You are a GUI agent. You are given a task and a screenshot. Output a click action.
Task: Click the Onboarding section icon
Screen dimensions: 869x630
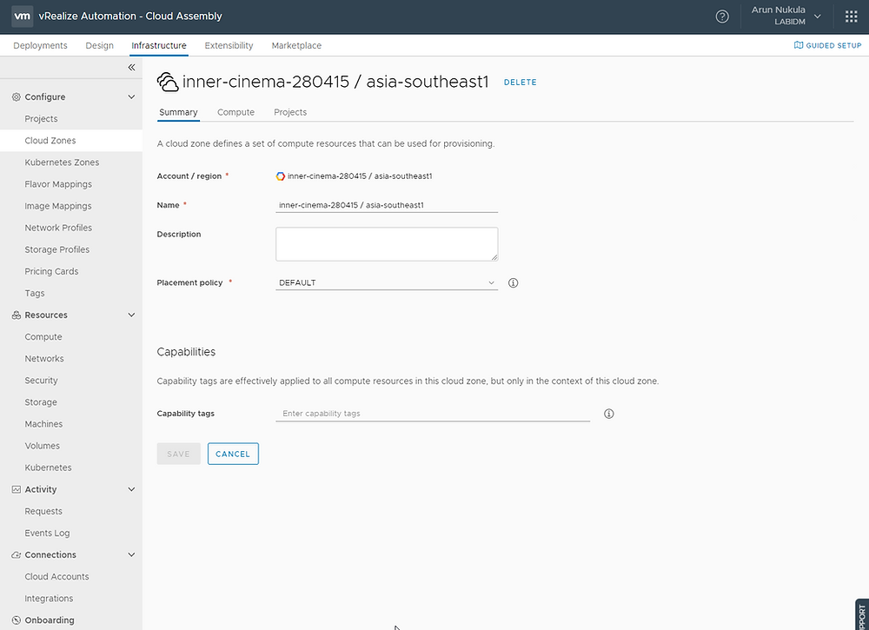tap(16, 620)
